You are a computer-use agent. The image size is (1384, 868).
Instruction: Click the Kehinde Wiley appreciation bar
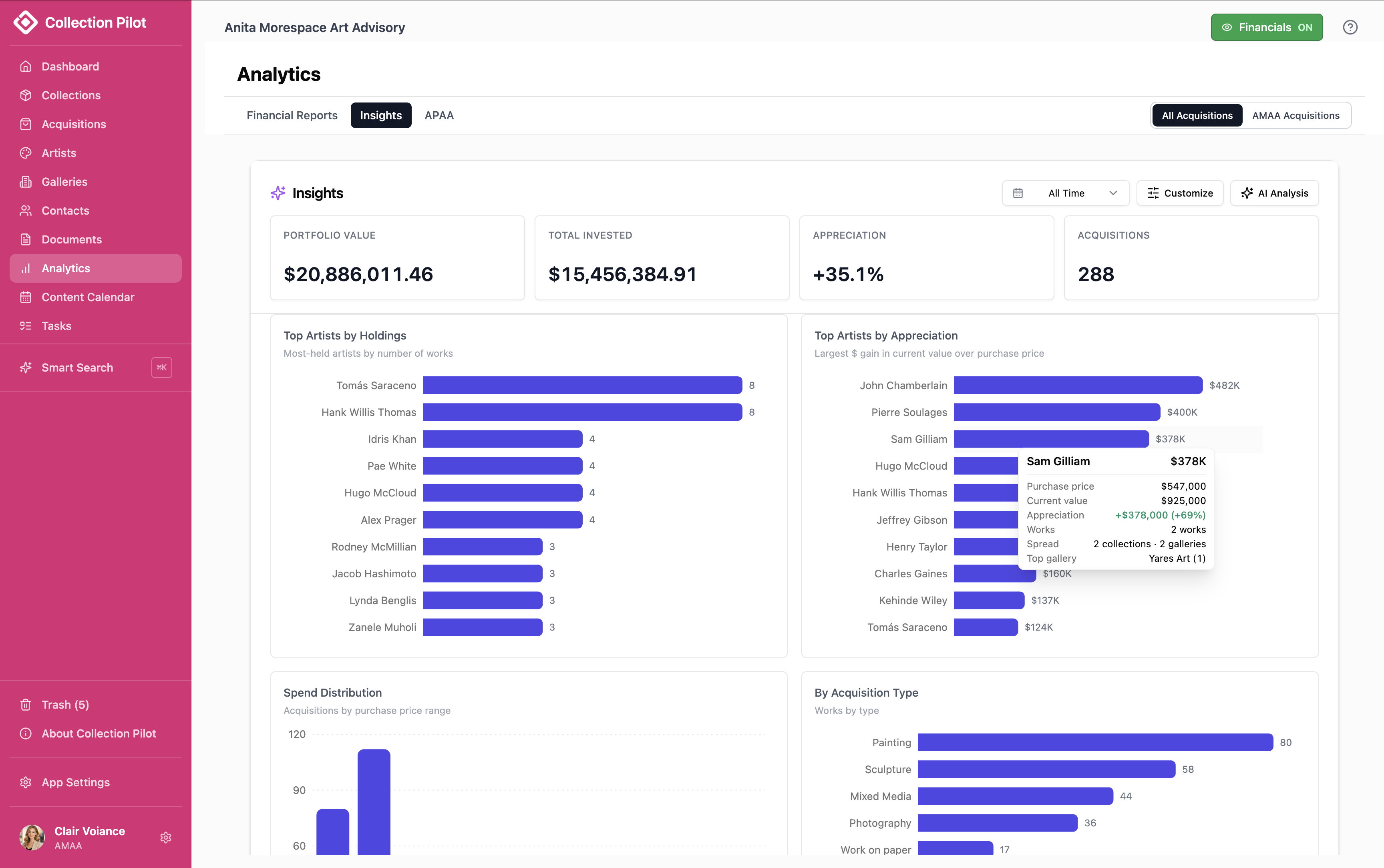[989, 601]
